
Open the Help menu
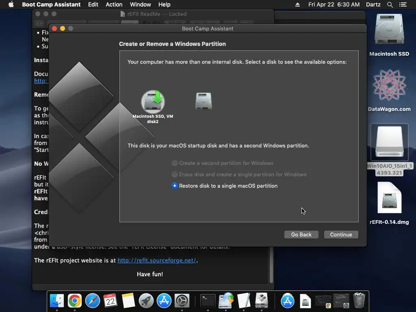[164, 4]
